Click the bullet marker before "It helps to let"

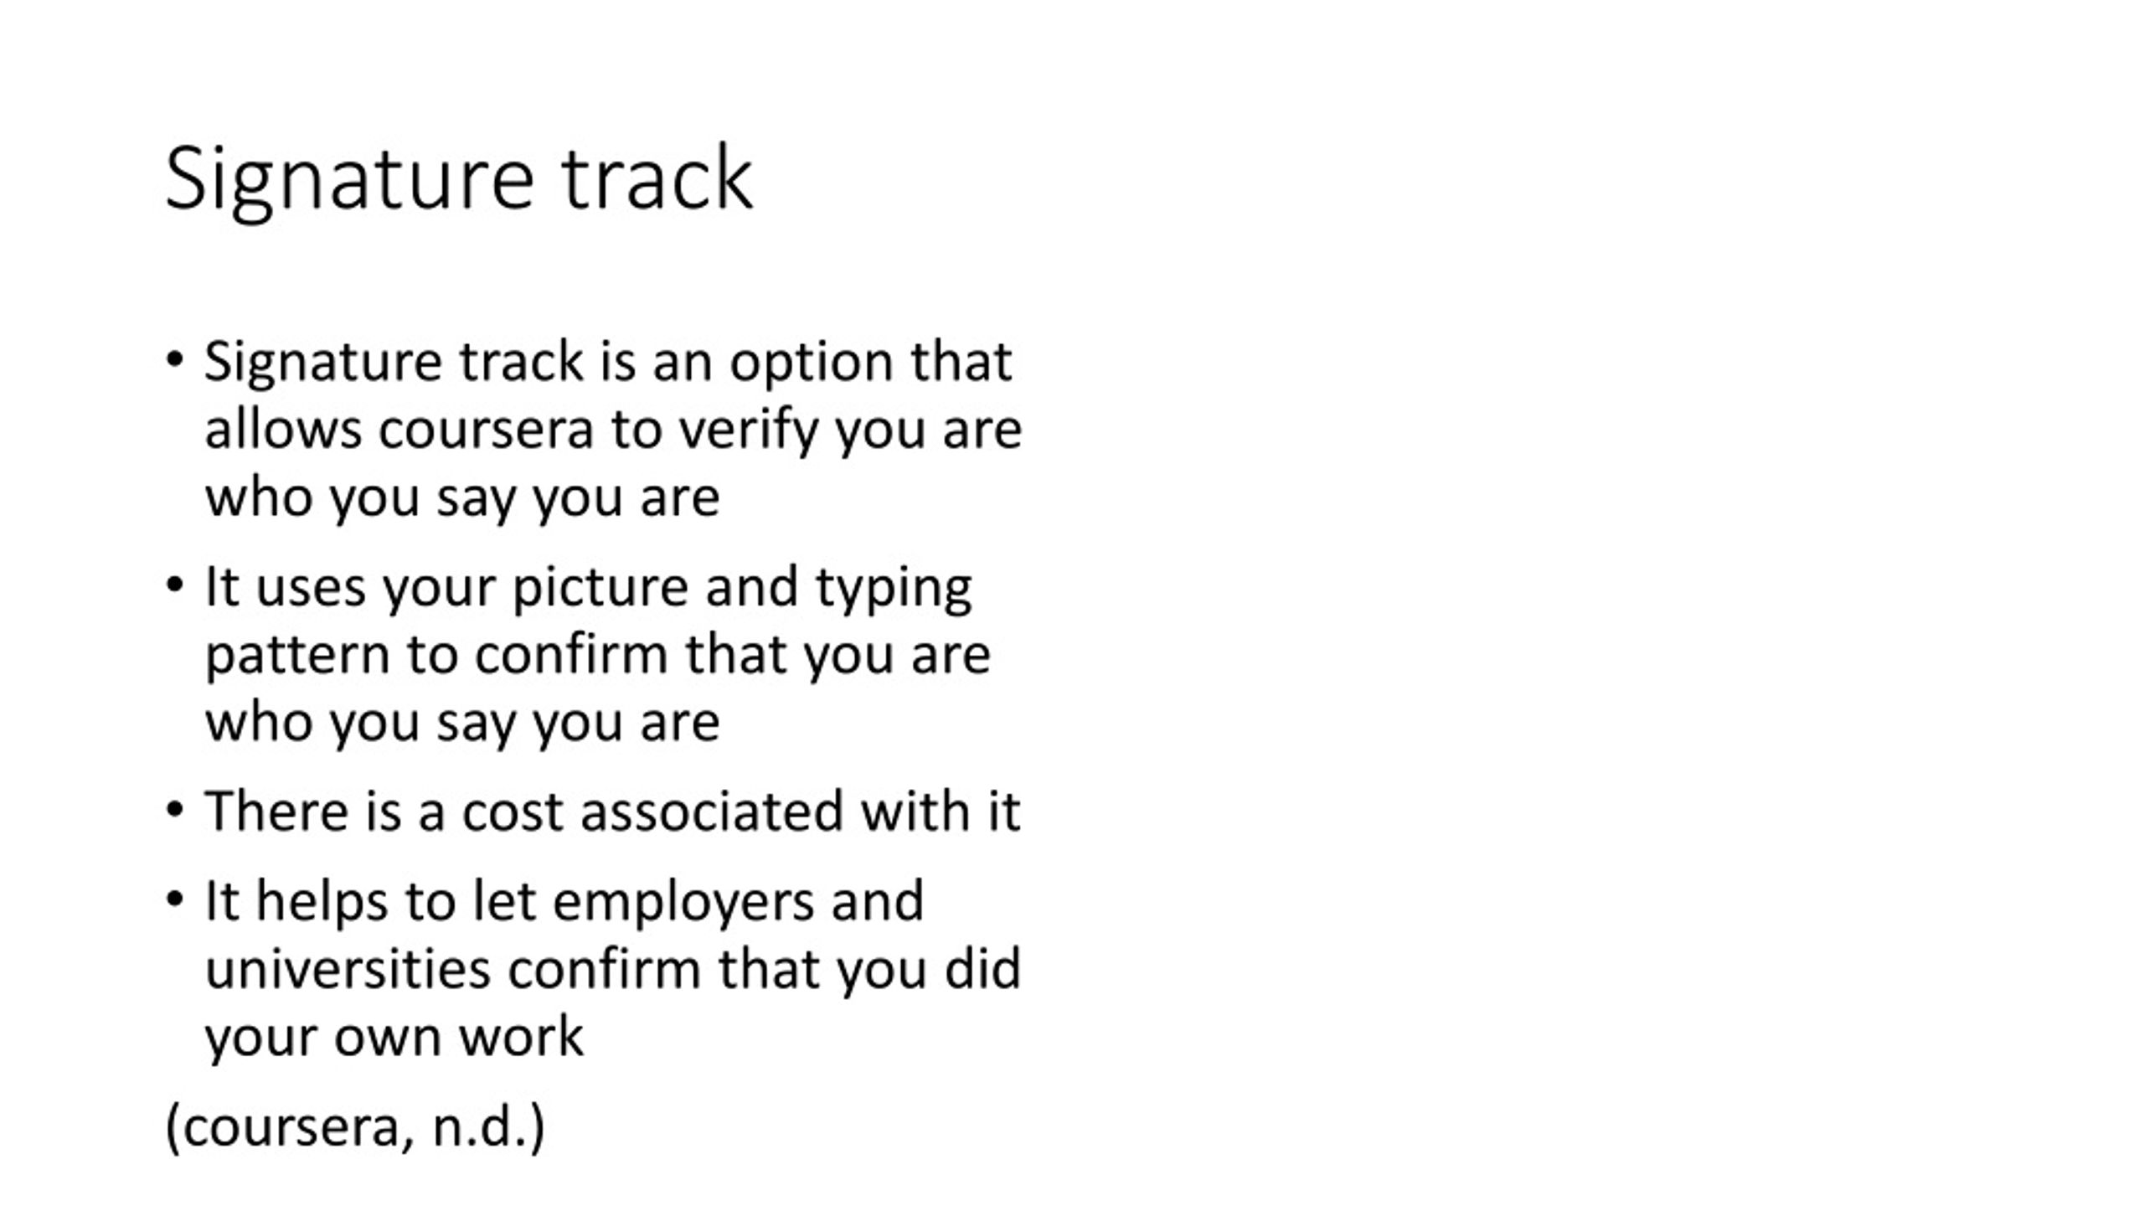pos(174,900)
